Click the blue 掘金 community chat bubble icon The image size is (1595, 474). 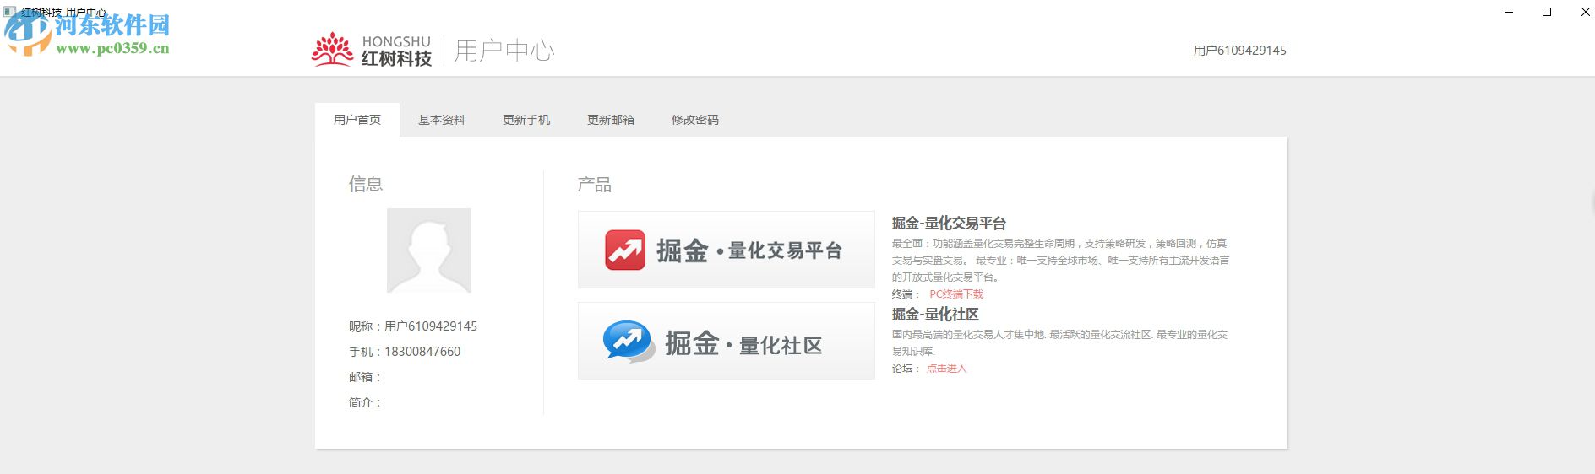pos(629,342)
